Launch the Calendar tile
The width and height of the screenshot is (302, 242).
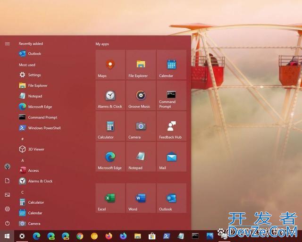pyautogui.click(x=171, y=65)
